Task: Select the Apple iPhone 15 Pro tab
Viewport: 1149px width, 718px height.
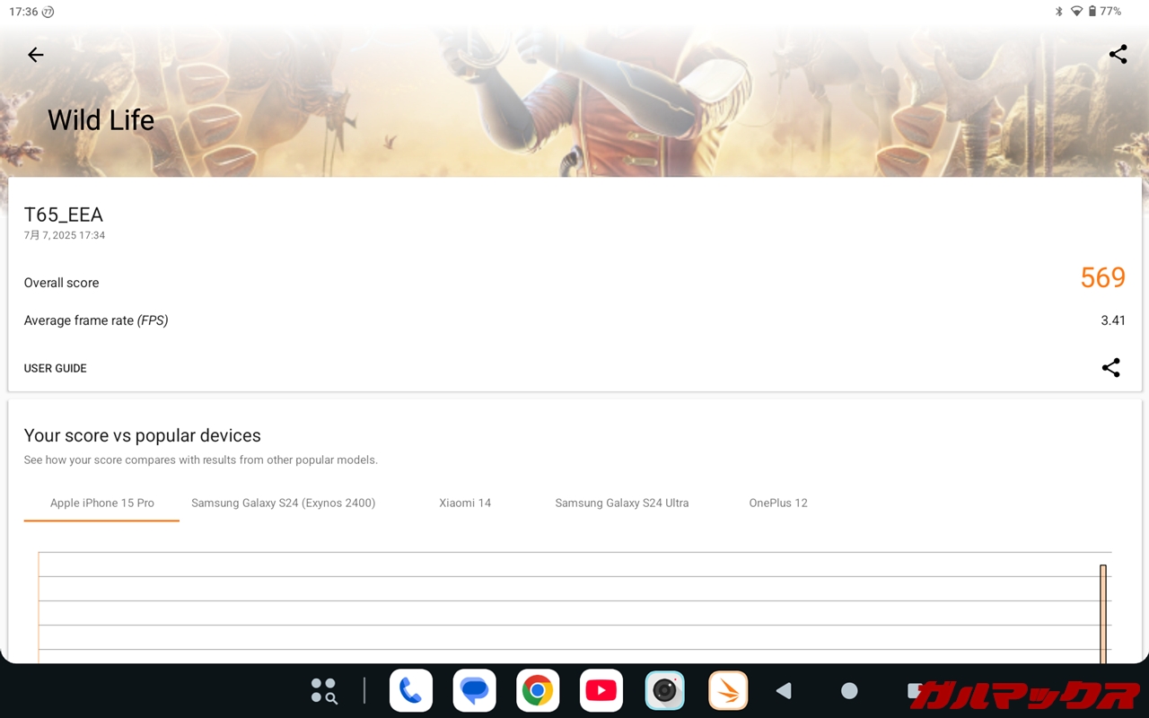Action: tap(101, 503)
